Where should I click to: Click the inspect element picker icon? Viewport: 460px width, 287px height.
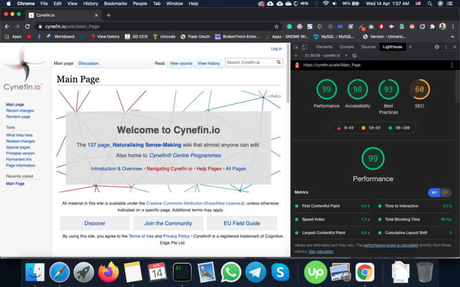pos(296,47)
